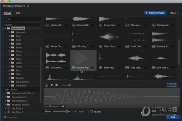Click the My Titles 1 purple icon

point(9,108)
